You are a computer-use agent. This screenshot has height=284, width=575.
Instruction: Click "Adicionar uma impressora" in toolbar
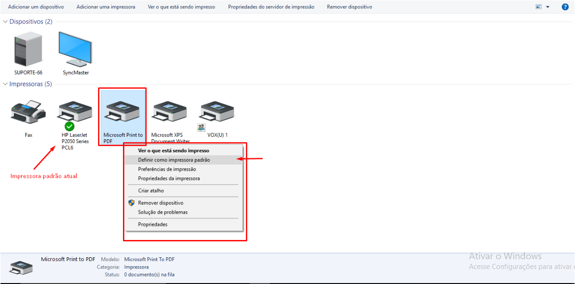click(x=106, y=7)
